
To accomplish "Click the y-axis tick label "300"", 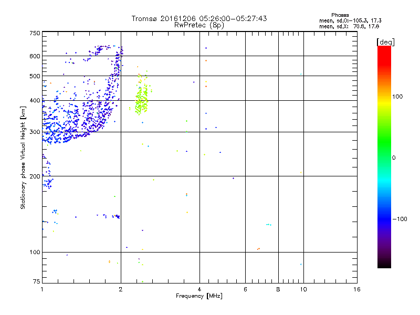I will coord(35,132).
